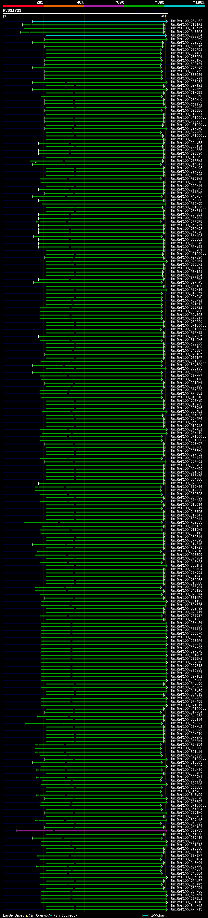The height and width of the screenshot is (918, 208).
Task: Select the AV631723 query title
Action: tap(12, 11)
